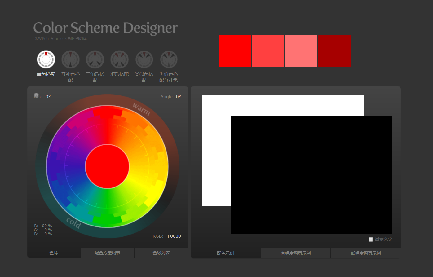Click the small gray dot beside Hue

click(x=36, y=95)
